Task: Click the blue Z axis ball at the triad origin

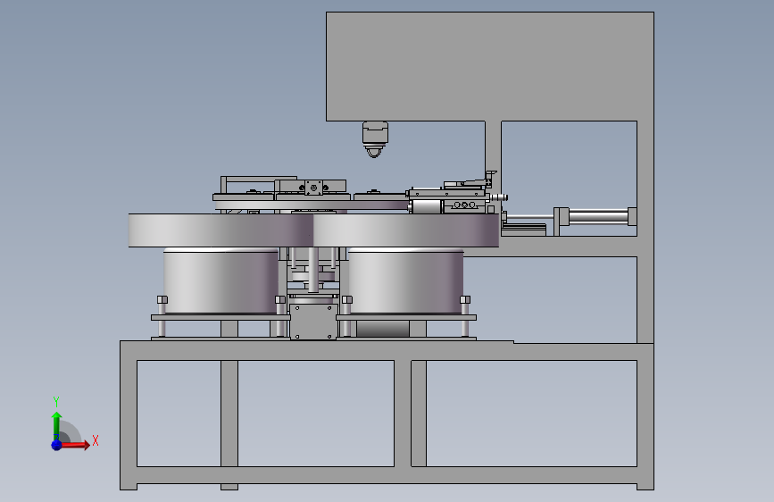Action: [x=56, y=445]
